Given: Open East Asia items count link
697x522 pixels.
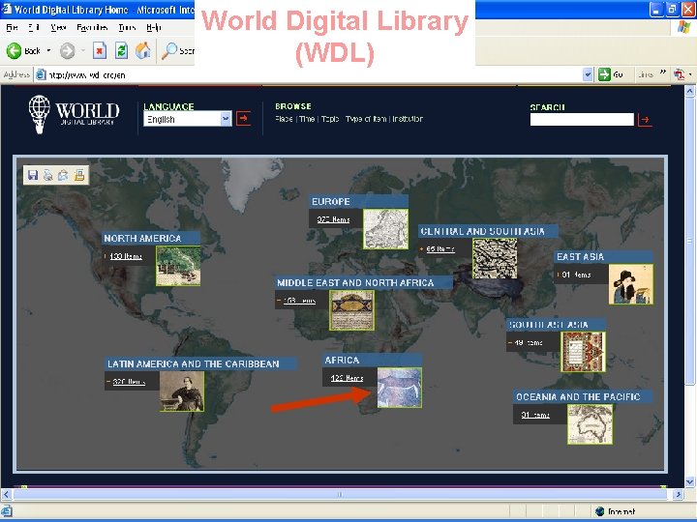Looking at the screenshot, I should 576,275.
